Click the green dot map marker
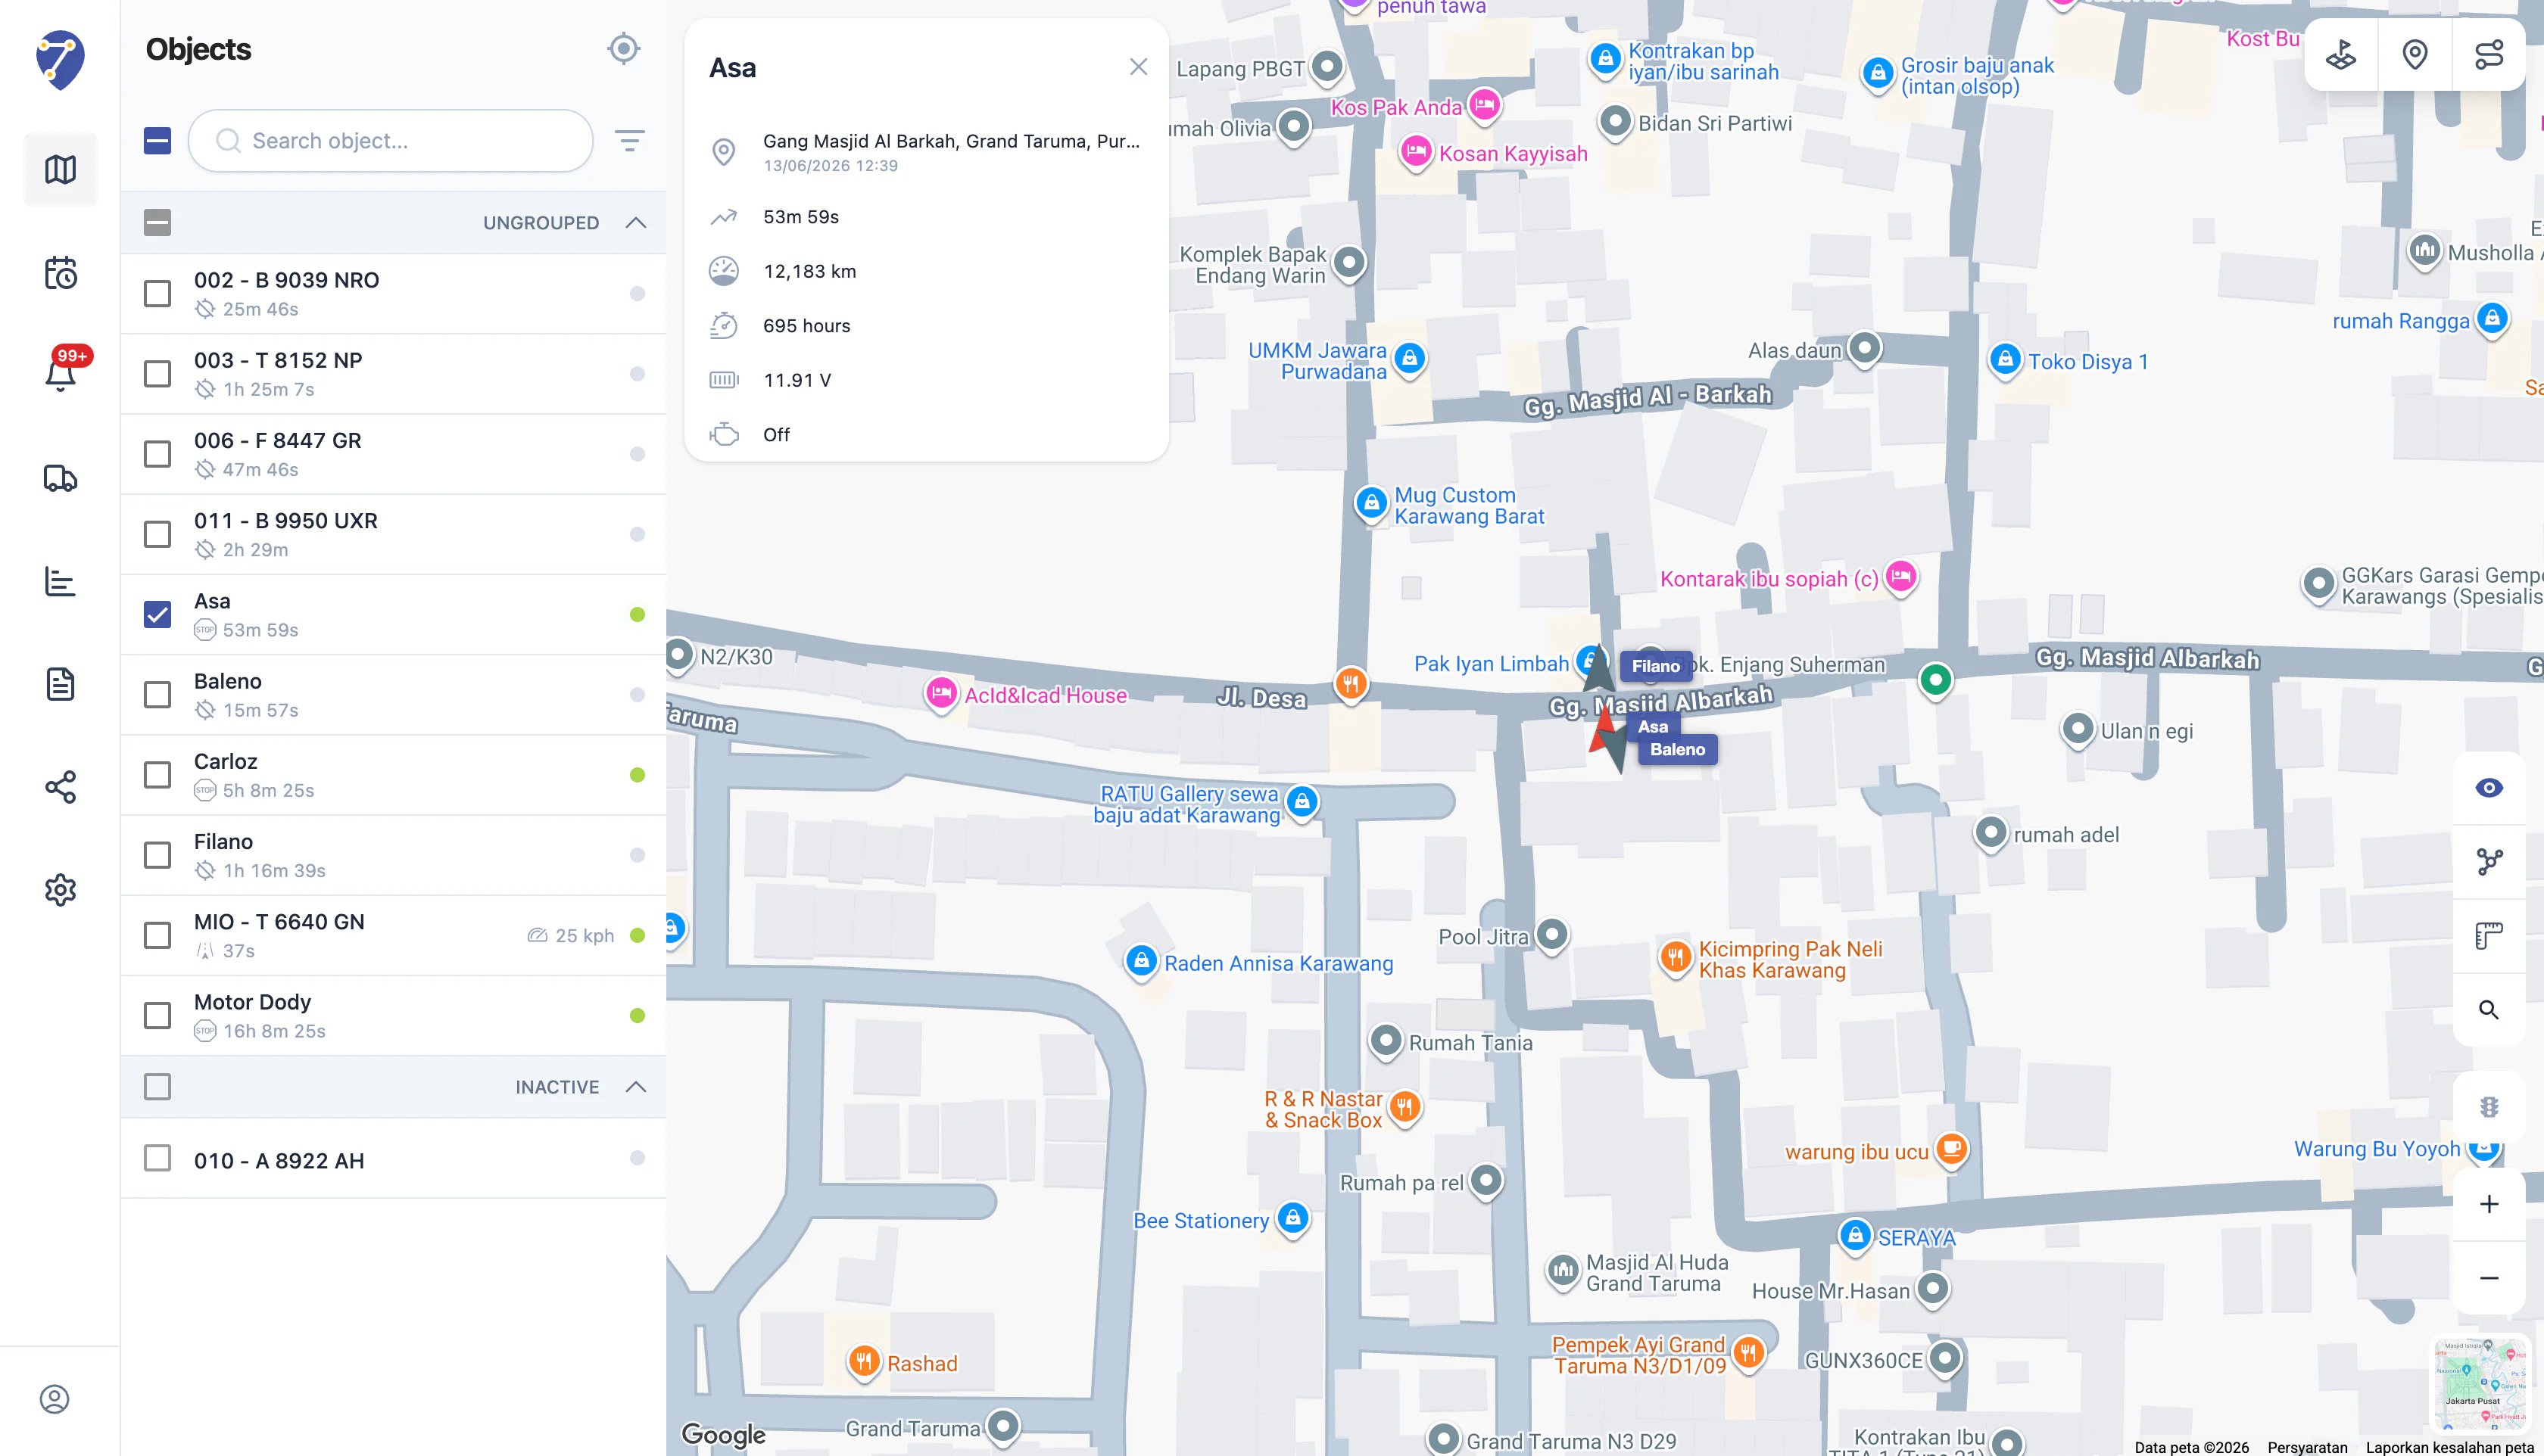The width and height of the screenshot is (2544, 1456). point(1934,680)
